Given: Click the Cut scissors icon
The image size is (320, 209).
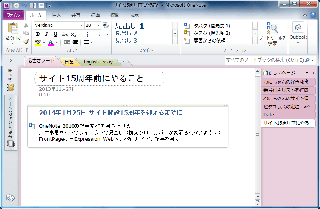Looking at the screenshot, I should [26, 25].
